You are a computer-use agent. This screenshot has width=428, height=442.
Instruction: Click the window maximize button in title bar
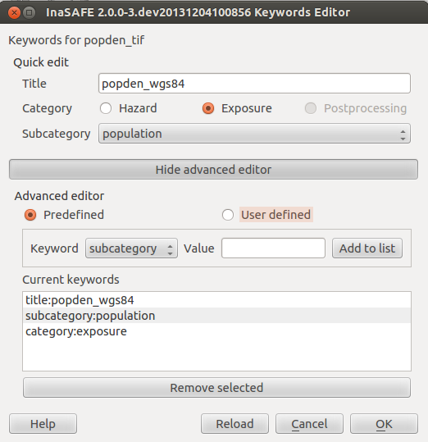click(29, 12)
